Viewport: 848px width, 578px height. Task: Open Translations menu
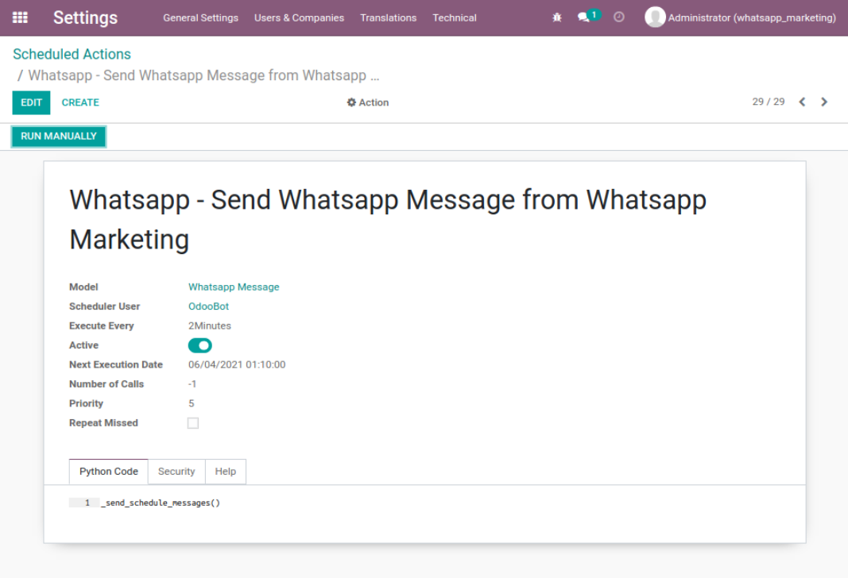[389, 17]
